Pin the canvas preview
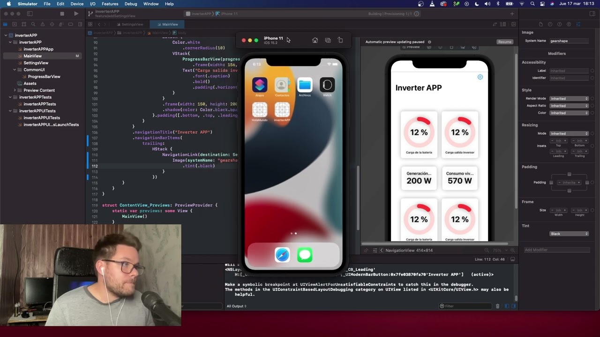Viewport: 600px width, 337px height. click(x=366, y=250)
